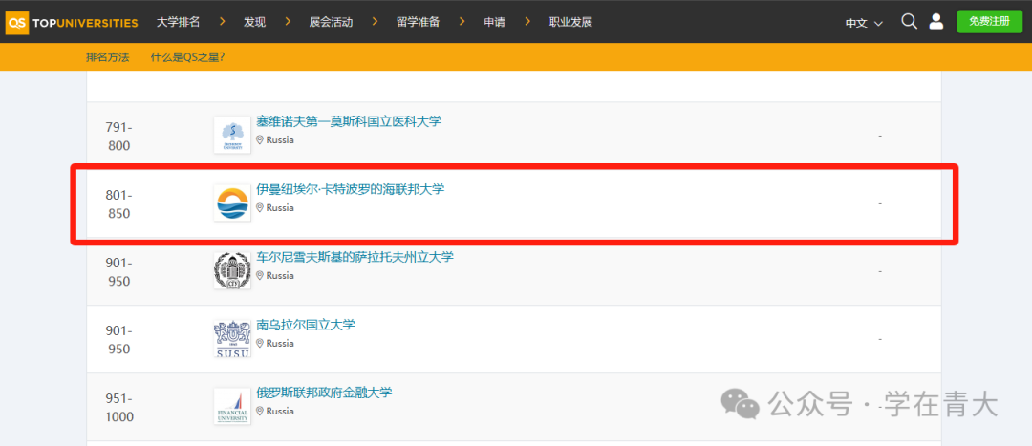
Task: Click 901-950 rank beside 南乌拉尔国立大学
Action: point(119,339)
